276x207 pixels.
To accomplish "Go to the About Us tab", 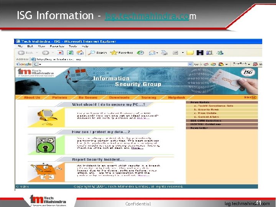I will tap(32, 97).
